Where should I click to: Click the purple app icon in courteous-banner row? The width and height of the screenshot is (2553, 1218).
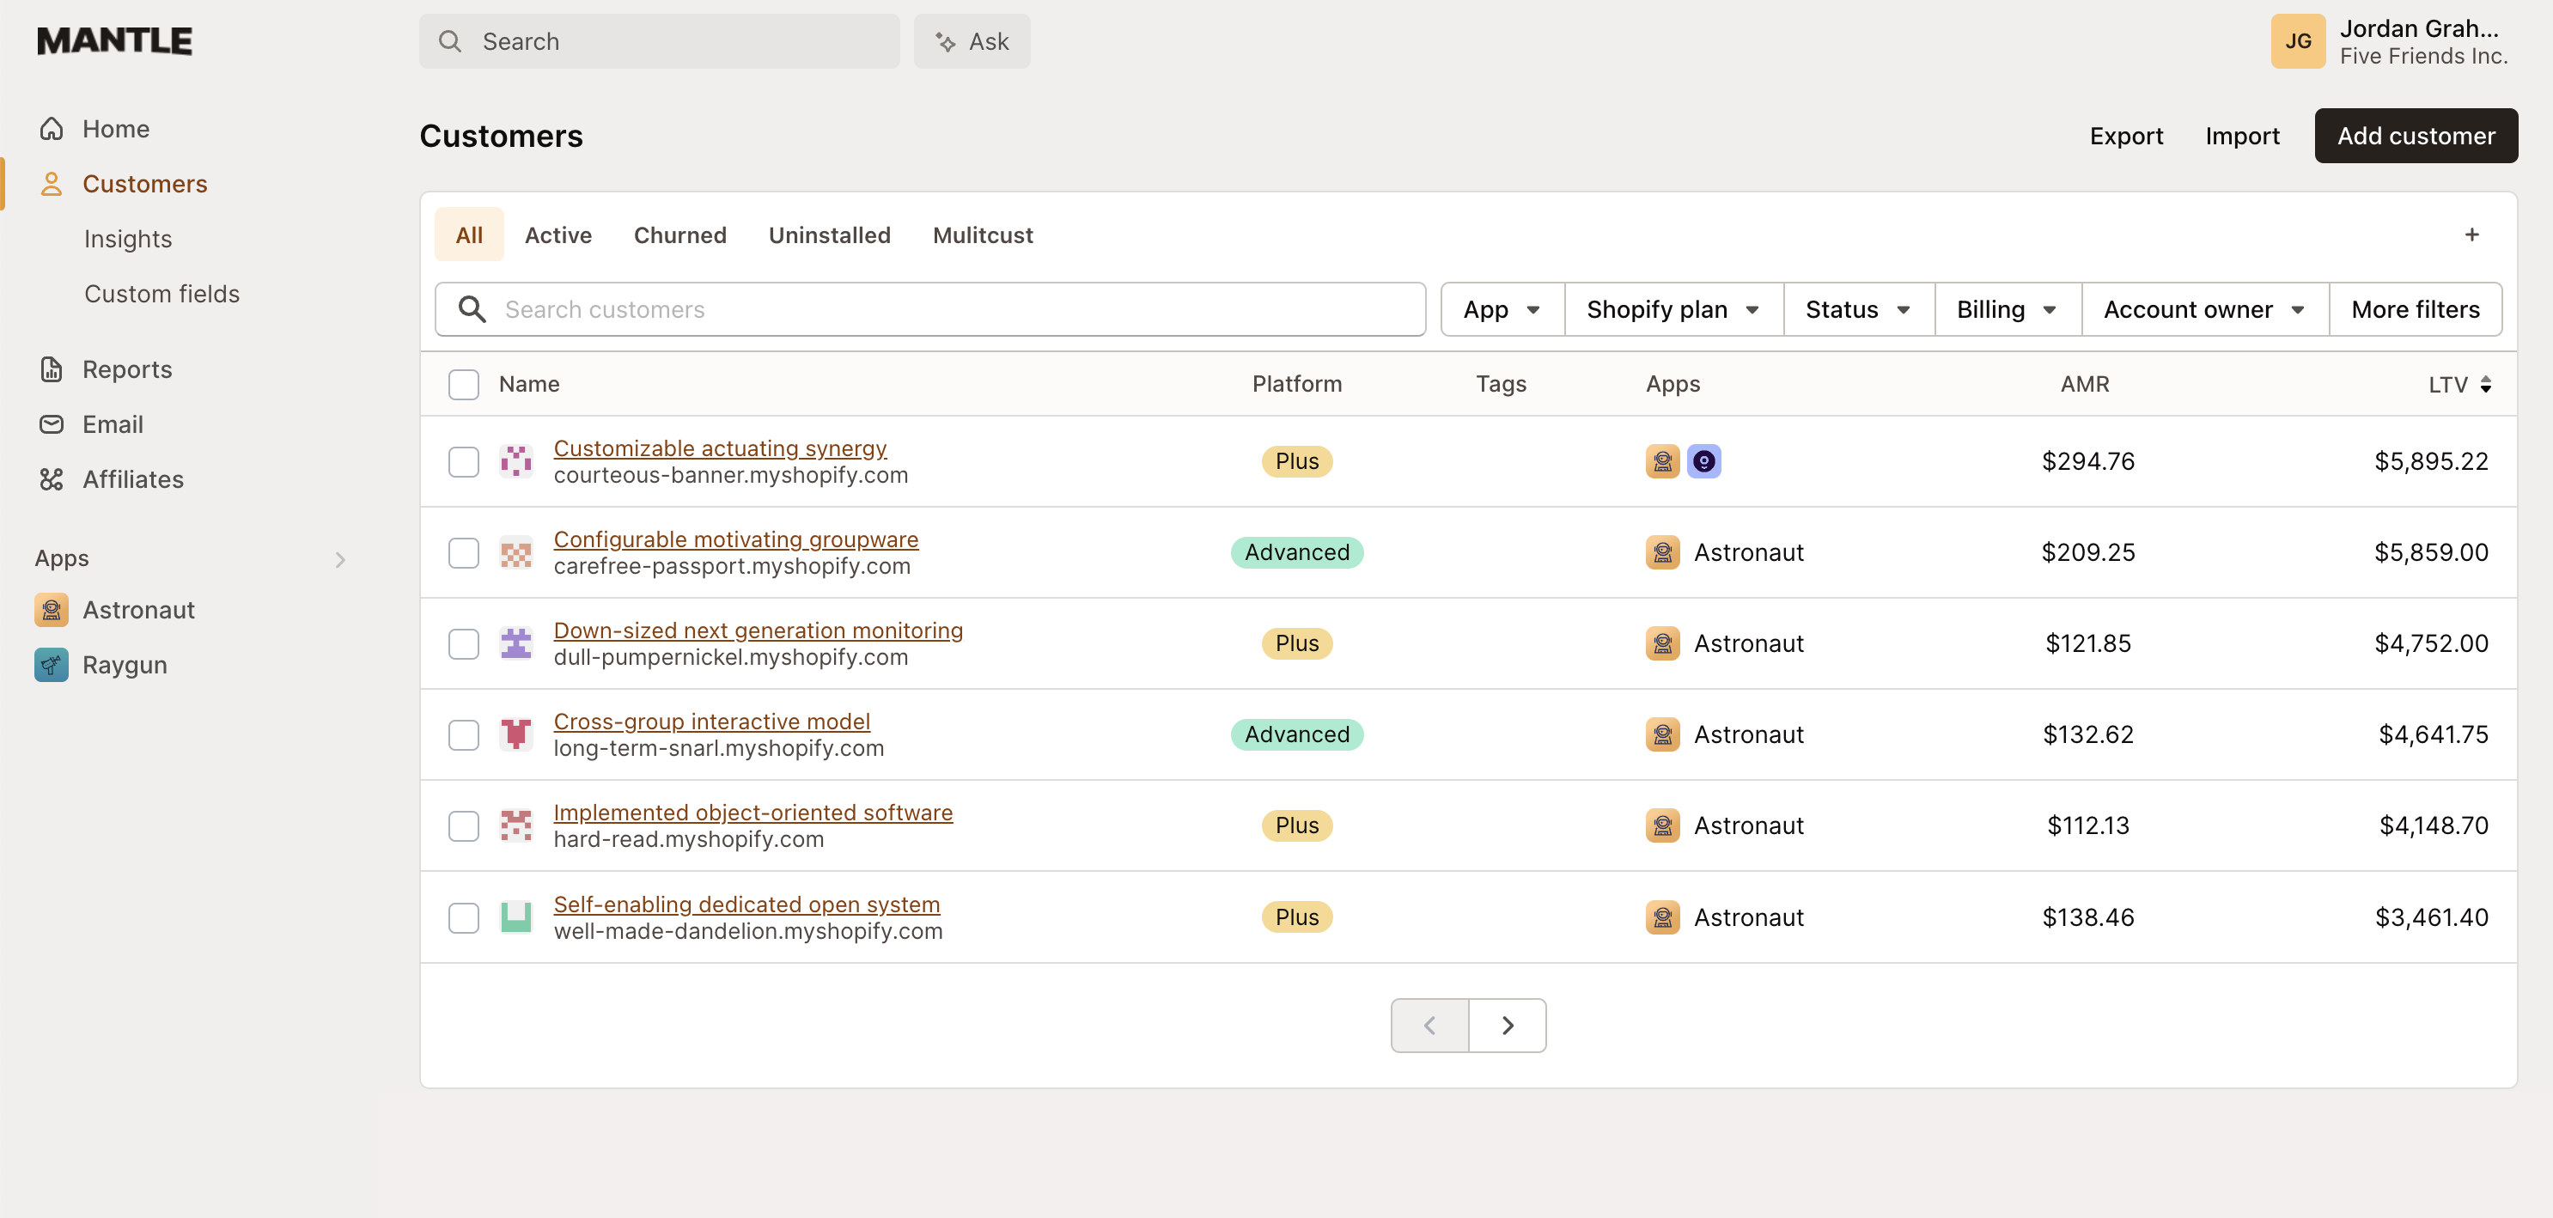1703,461
